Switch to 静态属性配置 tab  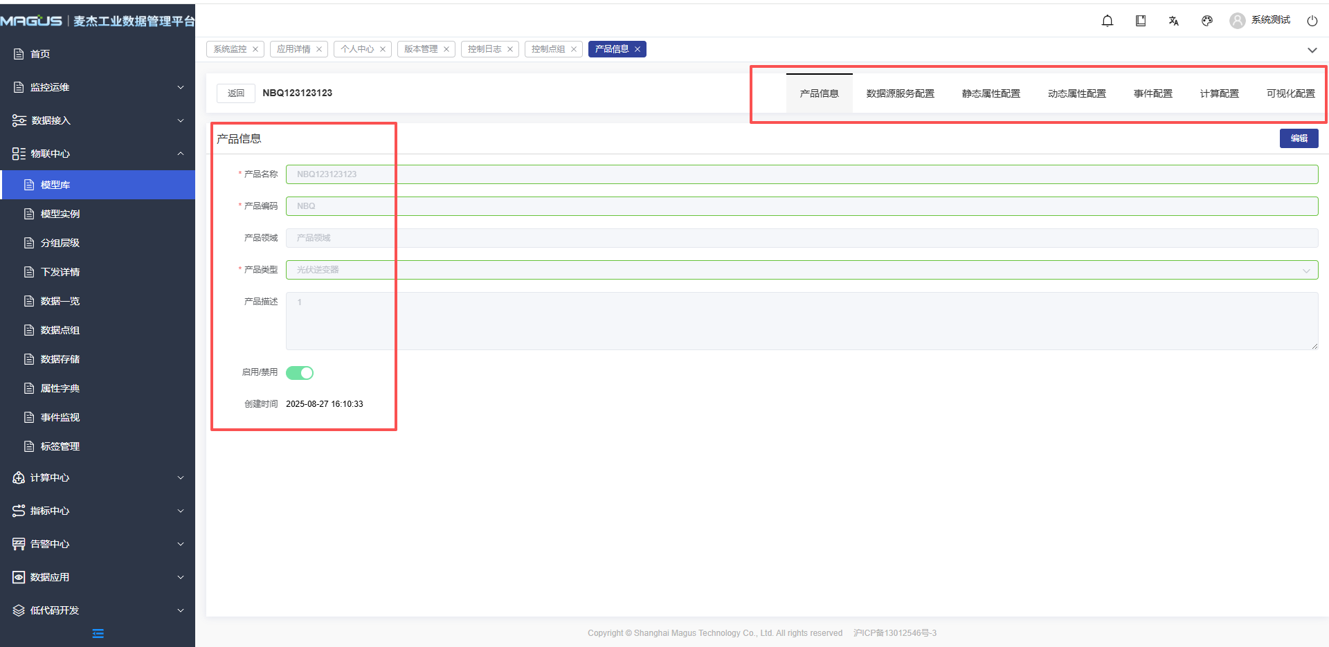click(x=991, y=93)
